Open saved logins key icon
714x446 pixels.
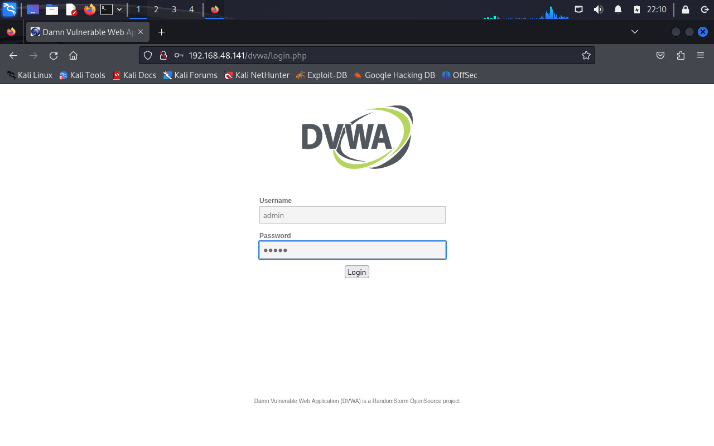point(179,55)
